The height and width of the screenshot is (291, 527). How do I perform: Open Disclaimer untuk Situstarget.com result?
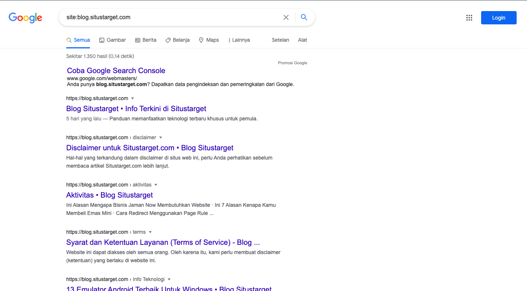150,148
